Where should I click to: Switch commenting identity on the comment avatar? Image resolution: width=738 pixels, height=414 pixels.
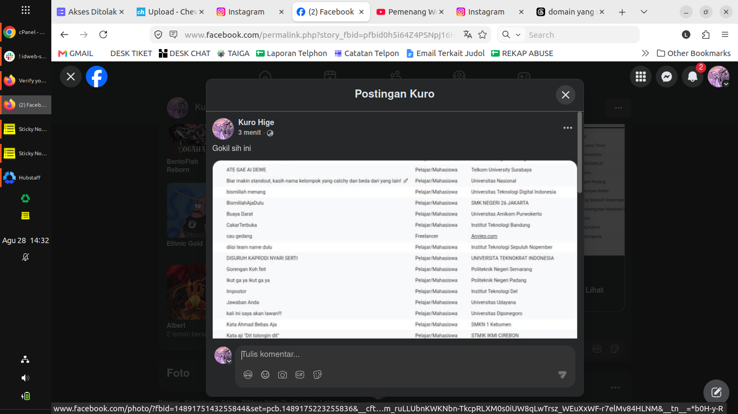point(223,355)
